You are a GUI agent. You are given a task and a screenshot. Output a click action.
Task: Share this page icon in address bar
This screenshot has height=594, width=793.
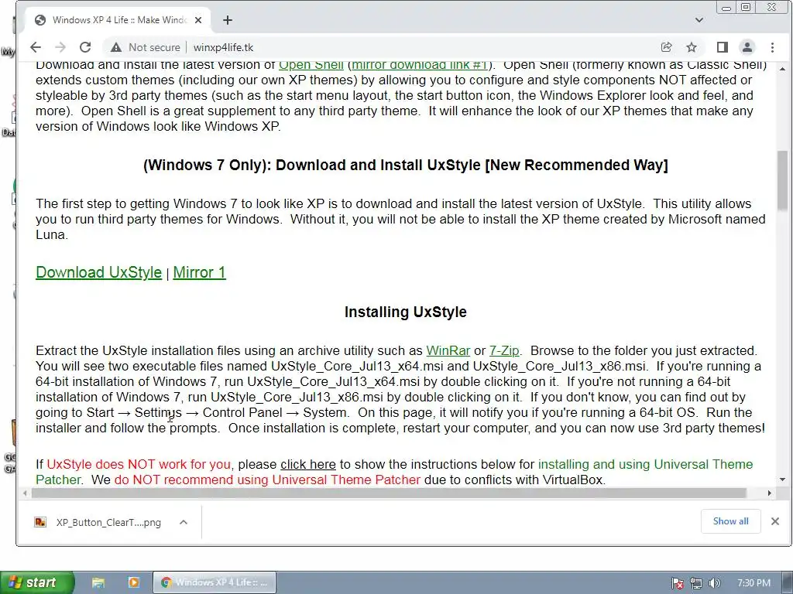pyautogui.click(x=667, y=47)
